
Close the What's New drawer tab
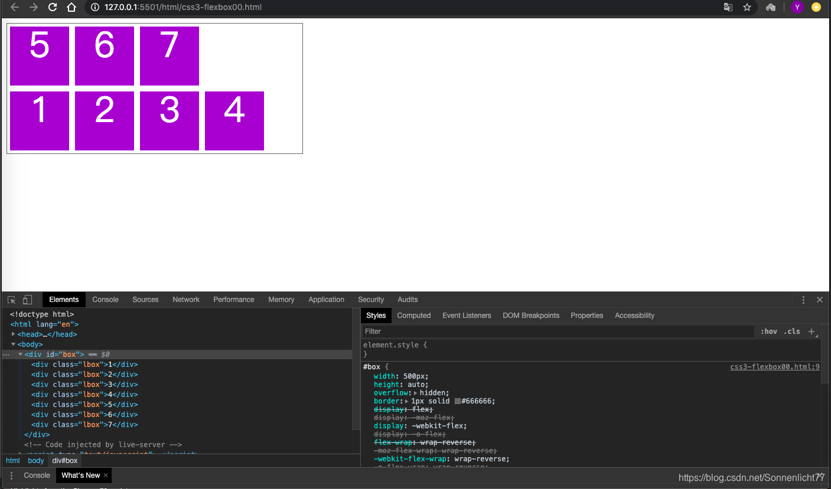(106, 475)
